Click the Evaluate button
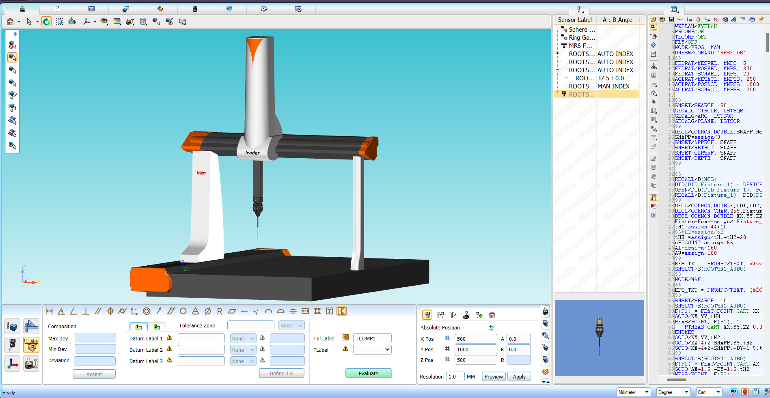This screenshot has height=398, width=770. [368, 373]
